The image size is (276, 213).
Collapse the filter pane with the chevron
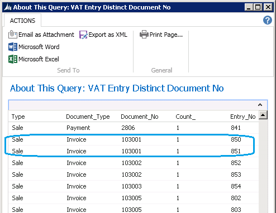pyautogui.click(x=260, y=105)
